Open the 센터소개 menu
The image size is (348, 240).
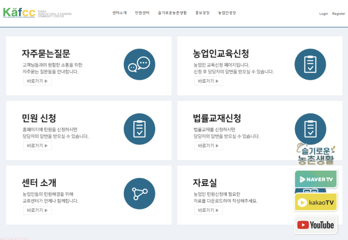[x=119, y=13]
